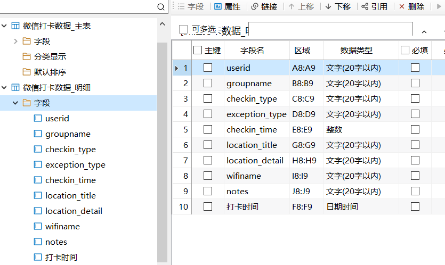Viewport: 445px width, 265px height.
Task: Click the 数据类型 column header
Action: tap(356, 51)
